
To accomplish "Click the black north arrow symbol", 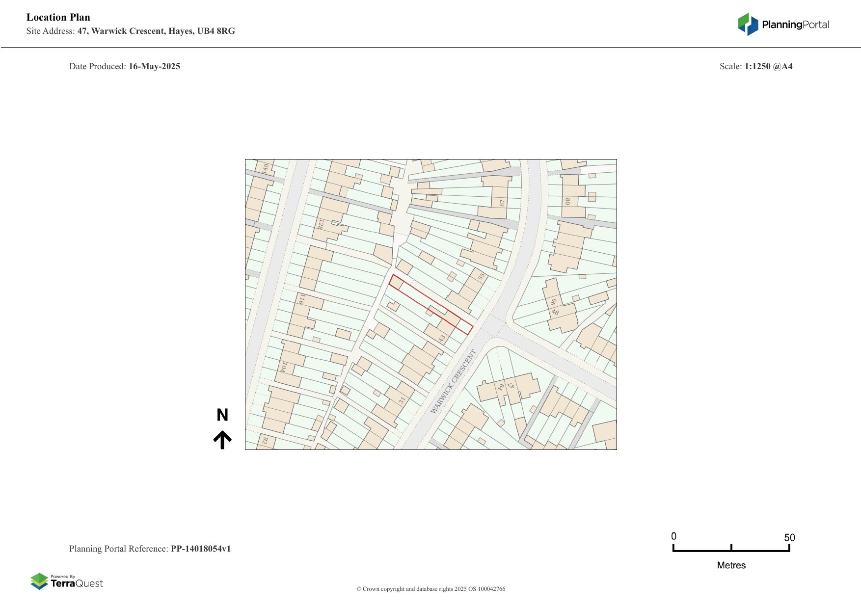I will [222, 439].
